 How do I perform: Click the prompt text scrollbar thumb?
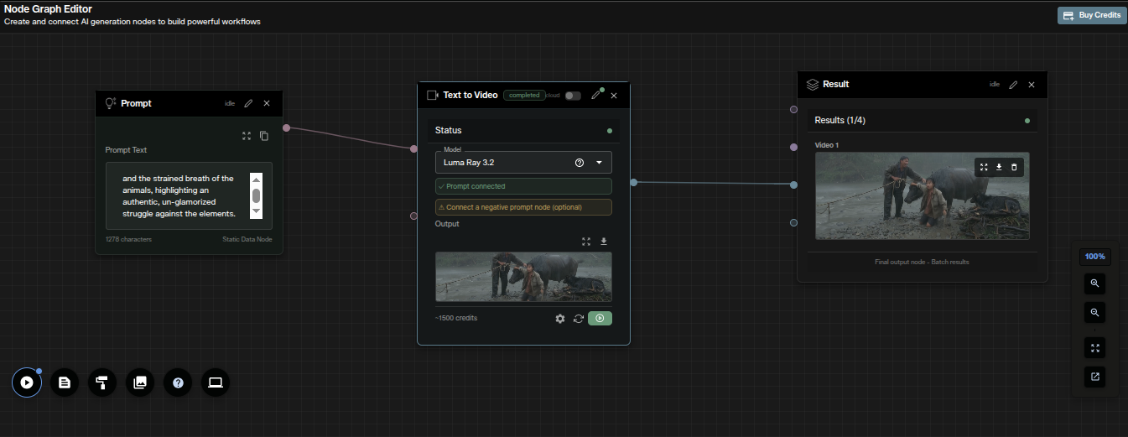257,196
